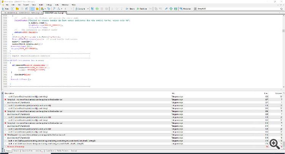
Task: Click the magnifier search icon at toolbar end
Action: pyautogui.click(x=282, y=9)
